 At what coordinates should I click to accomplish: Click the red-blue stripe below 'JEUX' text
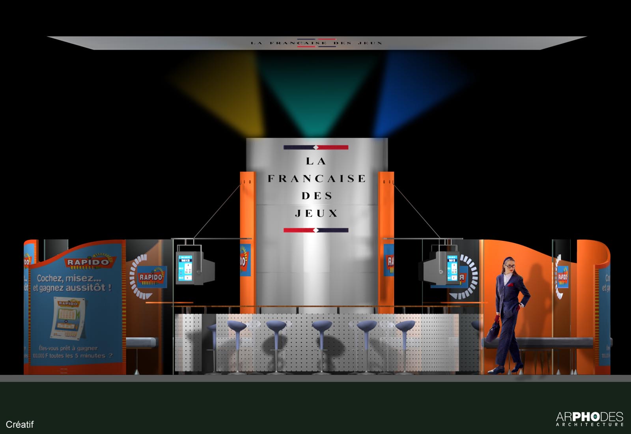(315, 230)
